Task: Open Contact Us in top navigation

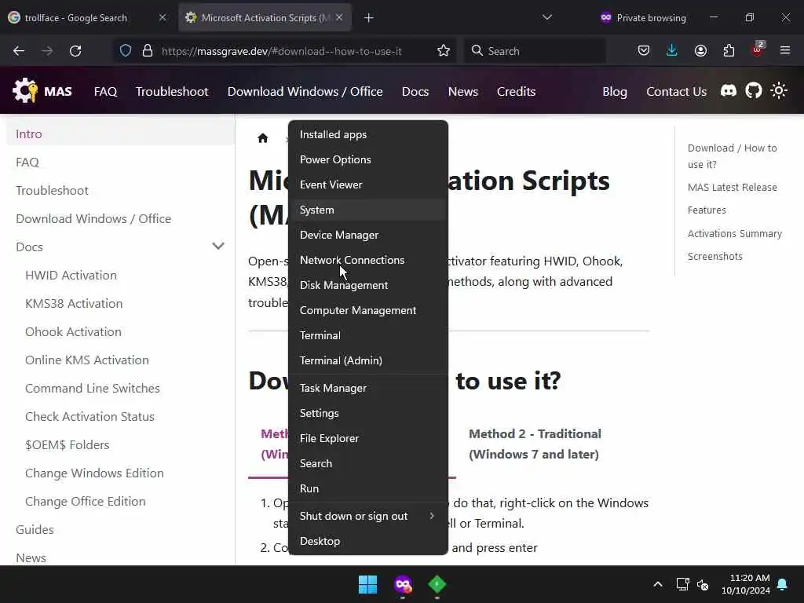Action: (x=676, y=91)
